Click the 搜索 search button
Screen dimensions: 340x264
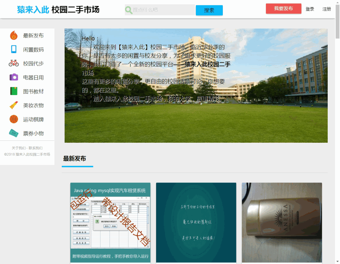click(x=209, y=10)
